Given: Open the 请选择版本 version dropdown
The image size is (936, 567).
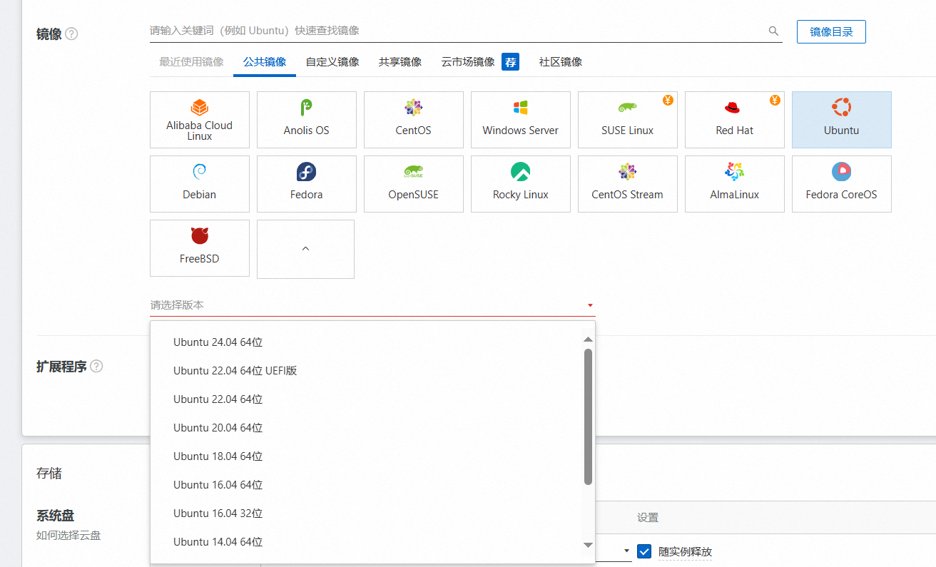Looking at the screenshot, I should 372,305.
